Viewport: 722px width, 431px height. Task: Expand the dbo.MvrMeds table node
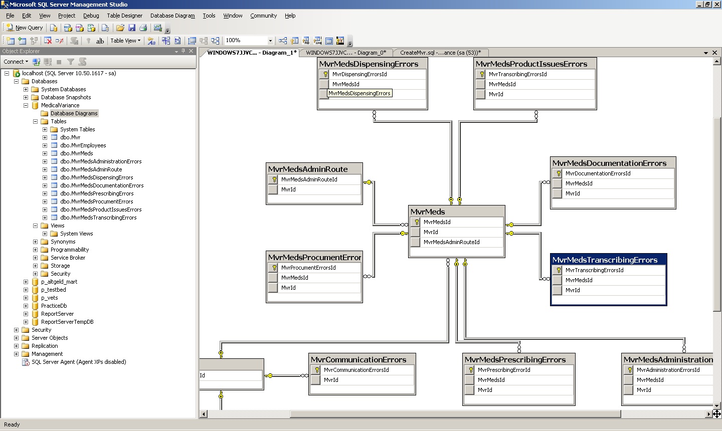click(x=44, y=153)
